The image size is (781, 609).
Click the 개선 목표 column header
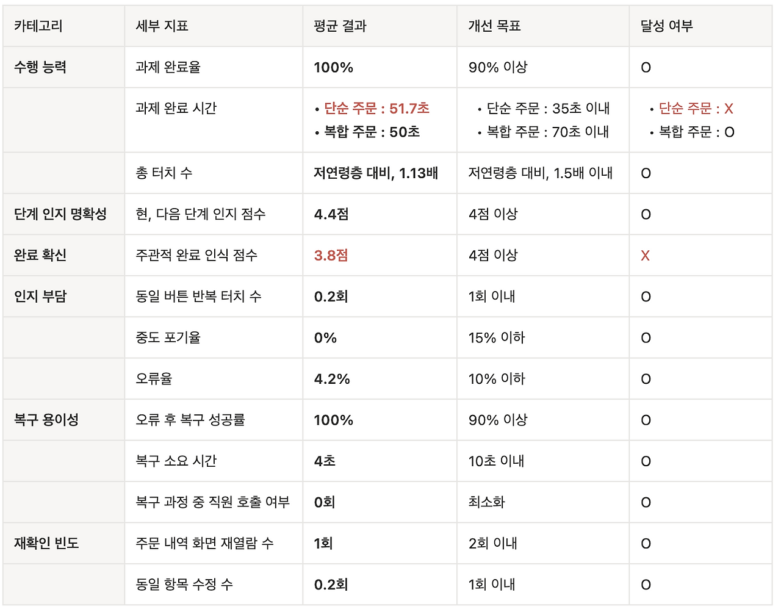click(x=543, y=26)
